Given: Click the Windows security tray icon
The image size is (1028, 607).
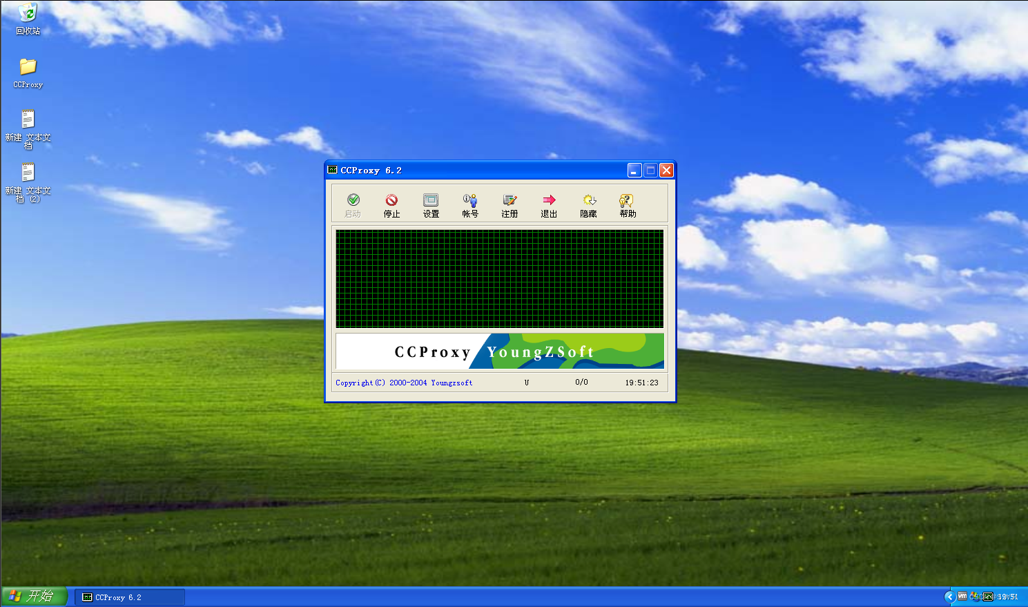Looking at the screenshot, I should click(x=974, y=597).
